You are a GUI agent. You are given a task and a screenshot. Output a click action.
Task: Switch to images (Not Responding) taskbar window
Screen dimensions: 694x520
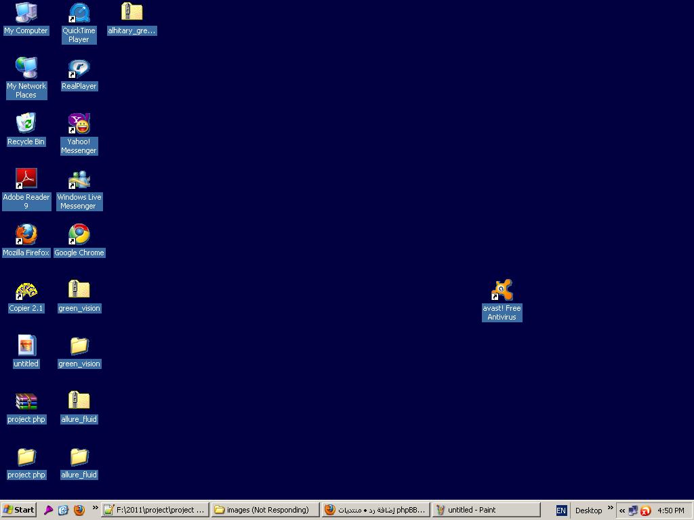[265, 510]
